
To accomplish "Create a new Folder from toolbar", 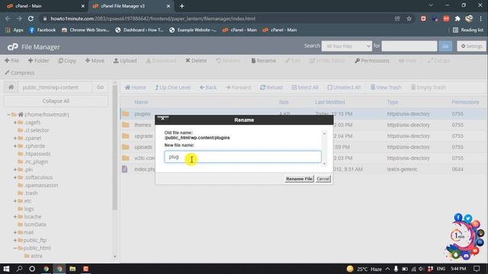I will coord(38,61).
